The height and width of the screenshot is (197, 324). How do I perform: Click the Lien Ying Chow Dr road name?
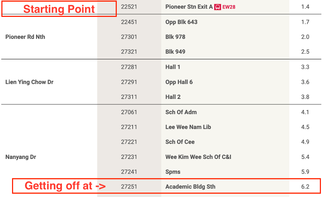29,82
